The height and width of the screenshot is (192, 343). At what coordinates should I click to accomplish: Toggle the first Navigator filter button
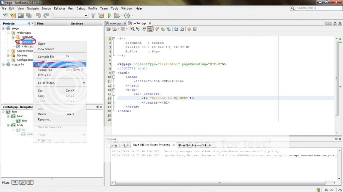coord(15,182)
